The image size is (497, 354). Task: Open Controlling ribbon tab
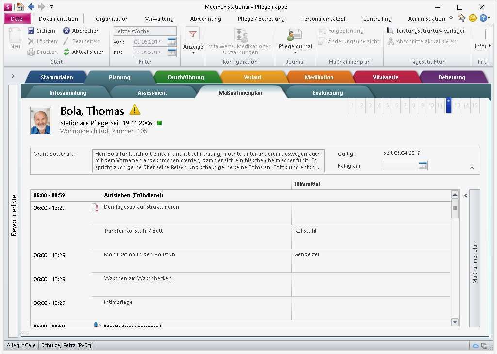(x=377, y=19)
